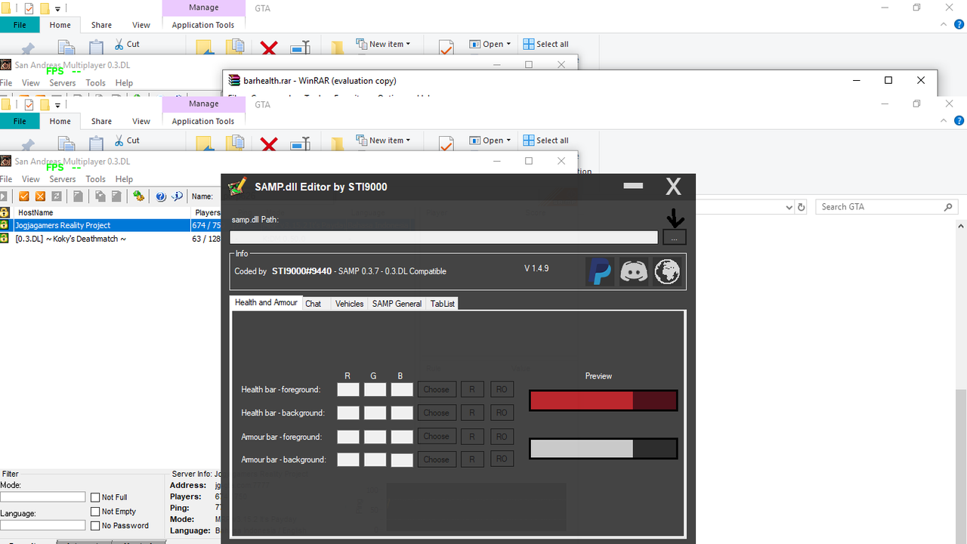Switch to the Vehicles tab in SAMP.dll Editor

click(349, 304)
